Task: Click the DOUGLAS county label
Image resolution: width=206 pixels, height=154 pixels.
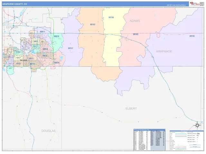Action: tap(49, 131)
